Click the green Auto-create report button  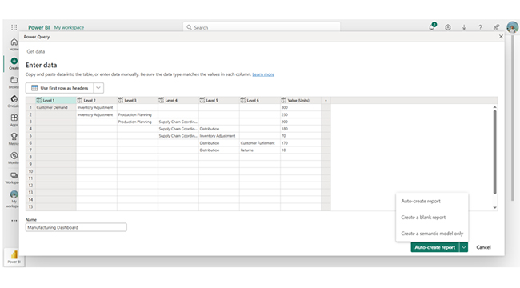[434, 247]
